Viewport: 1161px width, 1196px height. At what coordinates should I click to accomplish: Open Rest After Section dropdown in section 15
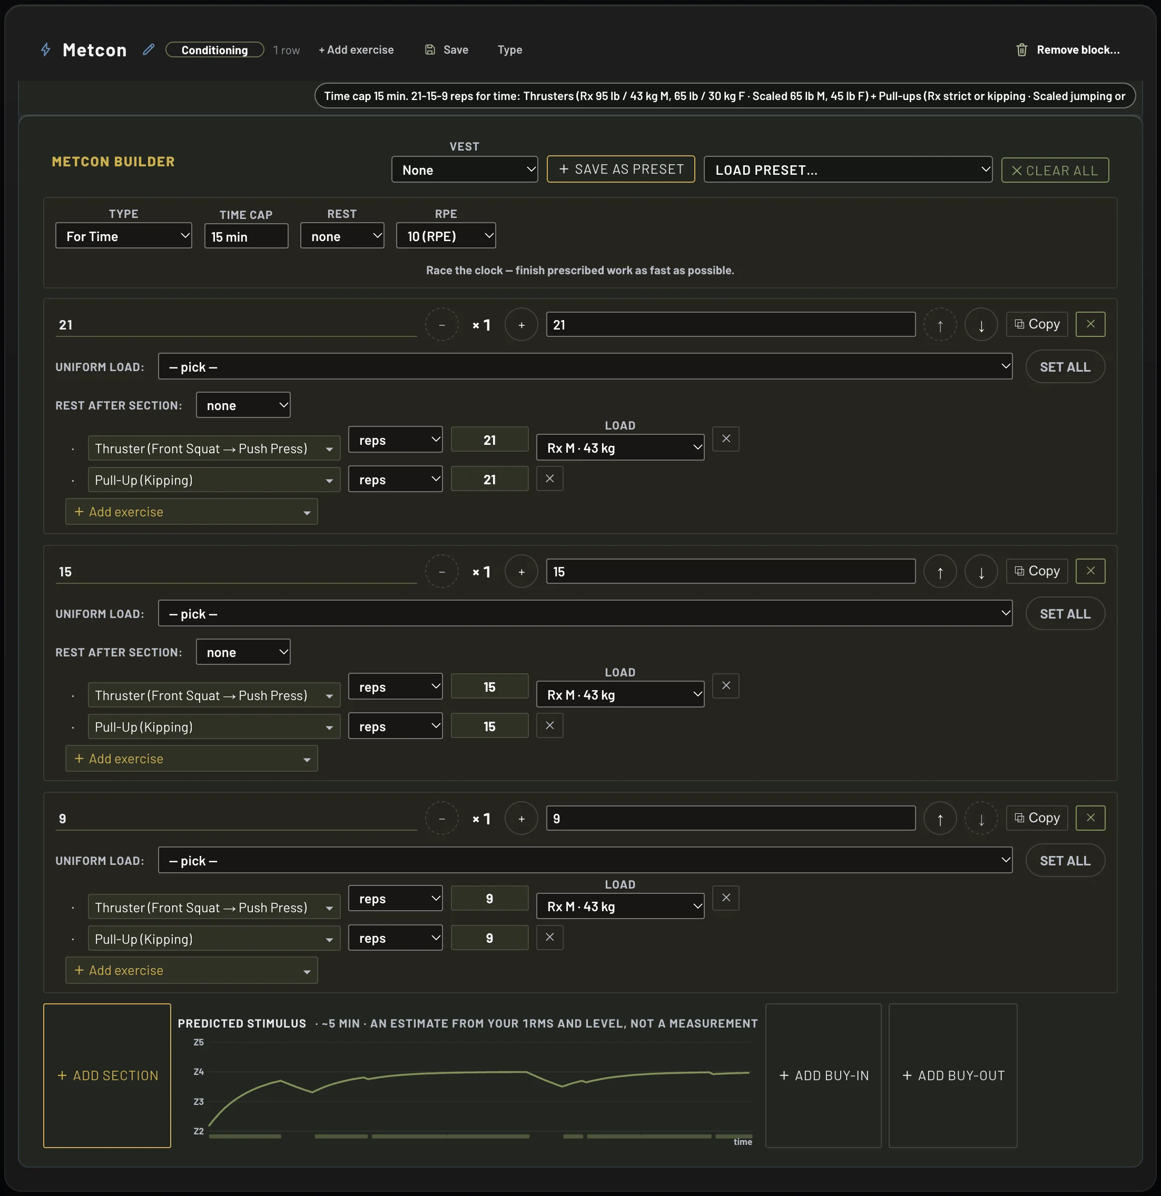pyautogui.click(x=243, y=652)
